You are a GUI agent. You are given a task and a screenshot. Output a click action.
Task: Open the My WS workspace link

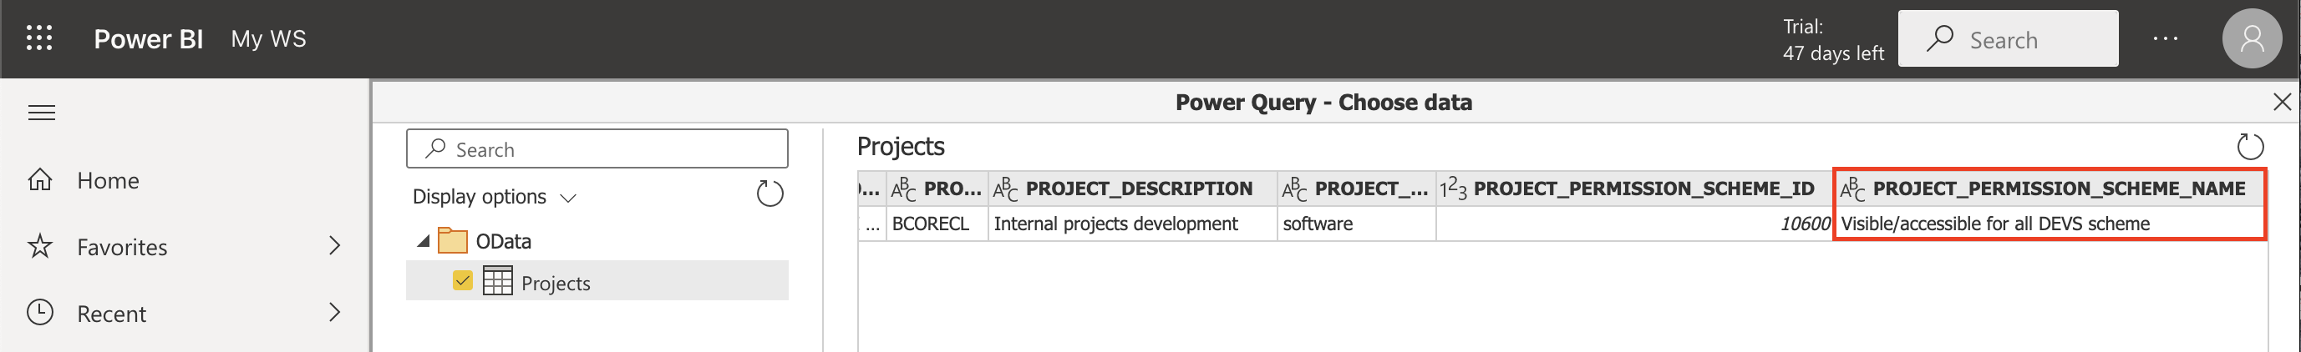pyautogui.click(x=268, y=39)
